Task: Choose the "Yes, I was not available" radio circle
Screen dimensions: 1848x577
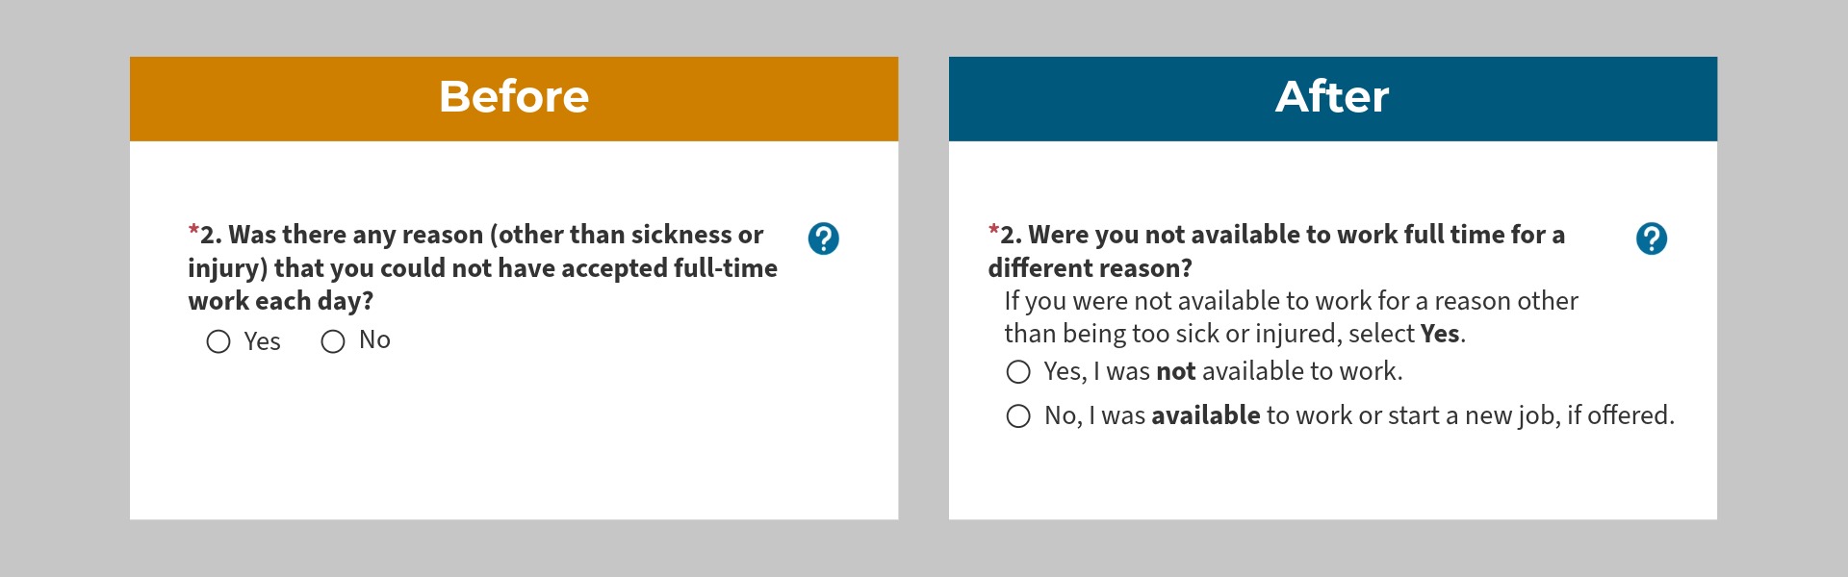Action: click(1018, 372)
